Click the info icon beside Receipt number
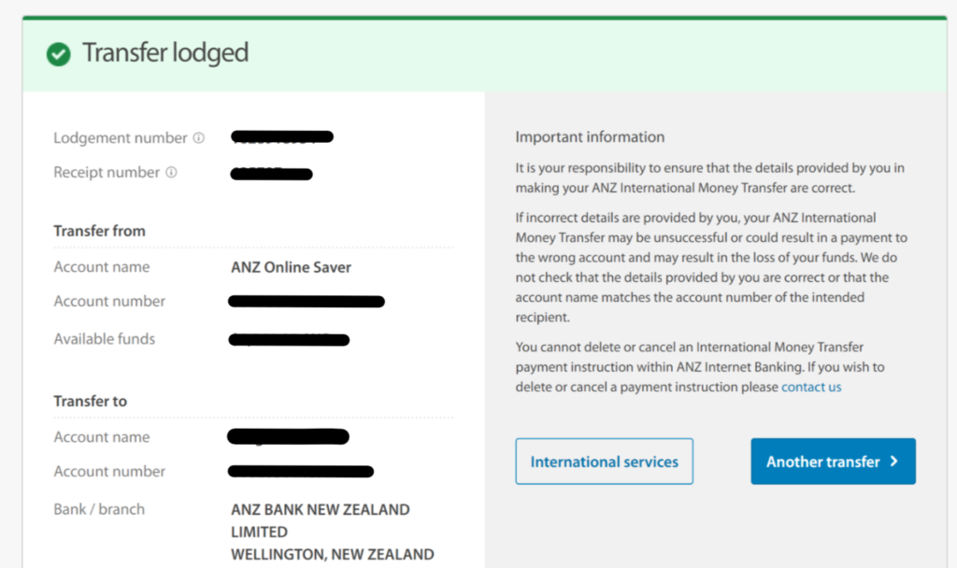Image resolution: width=957 pixels, height=568 pixels. tap(171, 173)
